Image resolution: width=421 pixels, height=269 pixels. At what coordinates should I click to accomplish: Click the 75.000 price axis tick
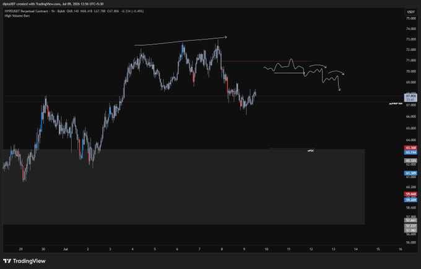[x=411, y=19]
